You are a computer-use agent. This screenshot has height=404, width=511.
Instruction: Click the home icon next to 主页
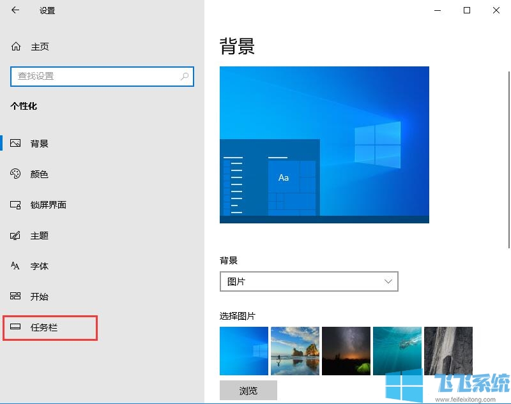pyautogui.click(x=15, y=46)
